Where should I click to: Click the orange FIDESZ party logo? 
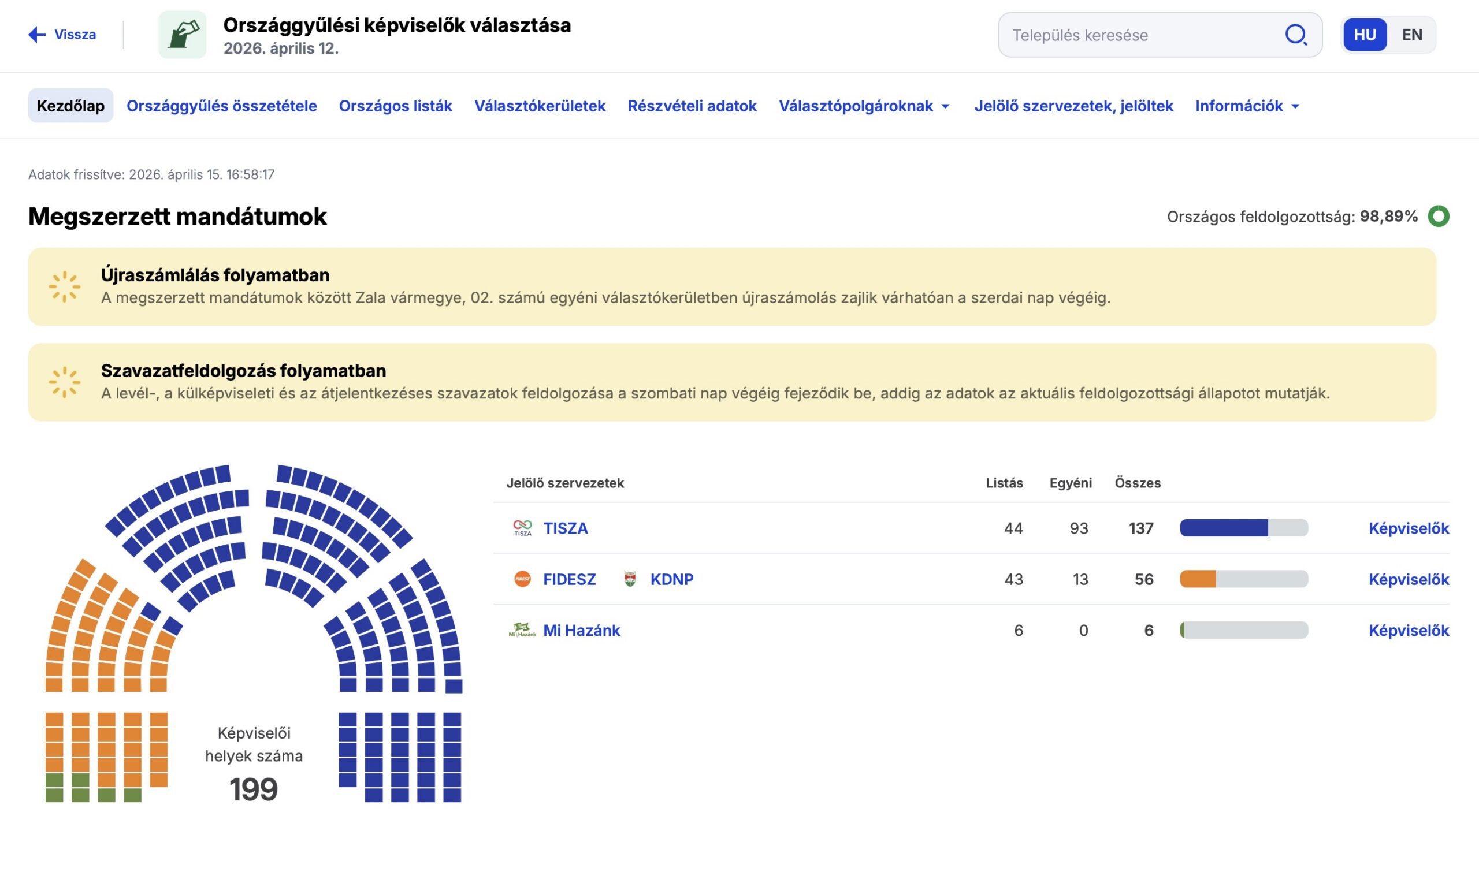pos(522,579)
